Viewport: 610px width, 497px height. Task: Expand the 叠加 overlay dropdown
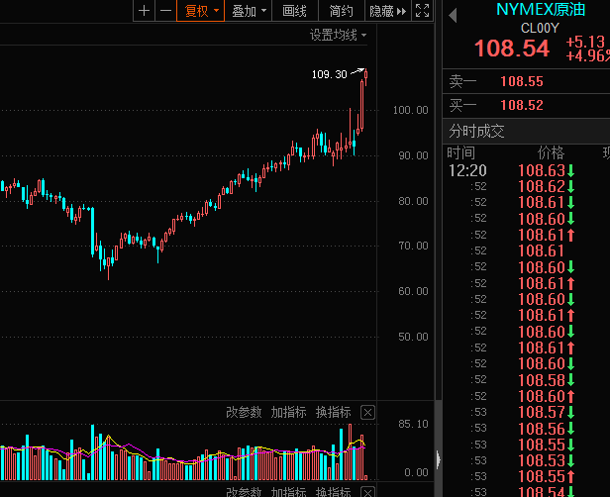pyautogui.click(x=248, y=11)
